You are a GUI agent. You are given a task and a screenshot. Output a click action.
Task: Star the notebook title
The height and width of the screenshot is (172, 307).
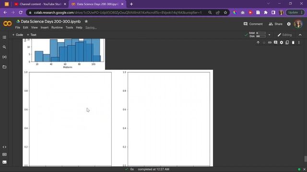click(x=86, y=21)
